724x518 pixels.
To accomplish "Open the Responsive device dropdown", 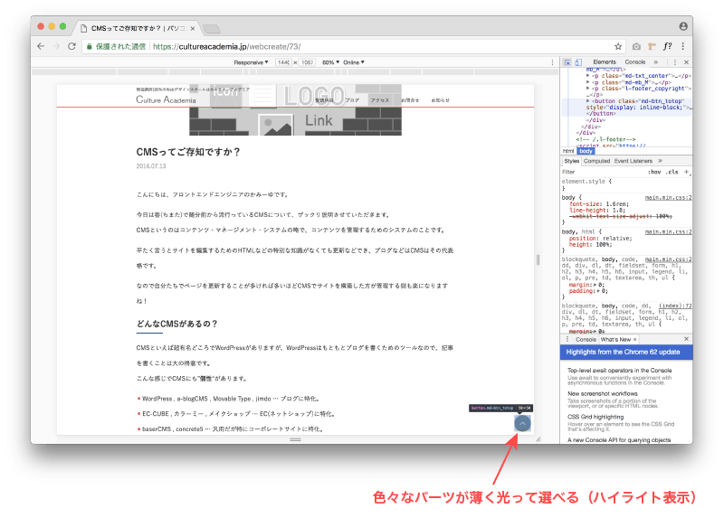I will (251, 62).
